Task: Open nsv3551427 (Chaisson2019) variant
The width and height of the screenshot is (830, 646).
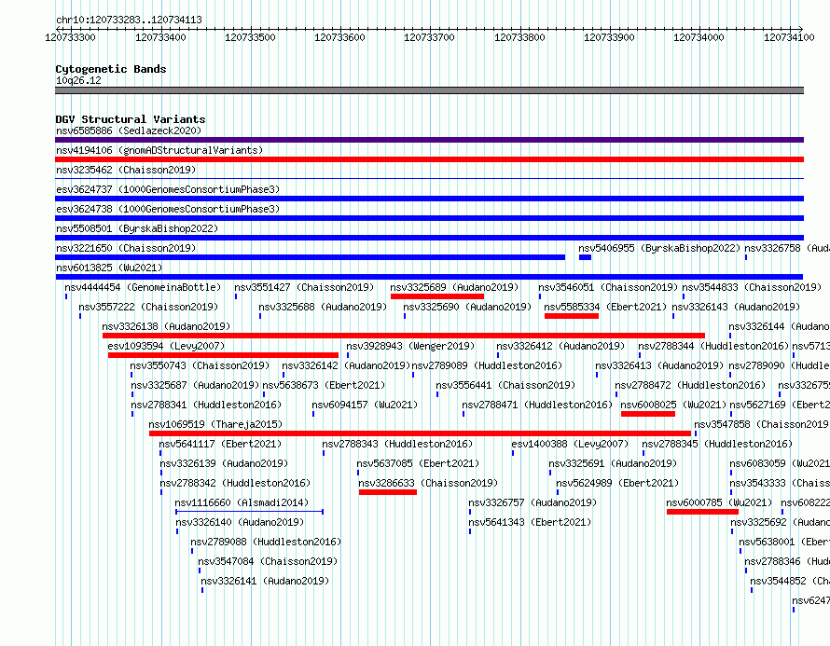Action: (304, 287)
